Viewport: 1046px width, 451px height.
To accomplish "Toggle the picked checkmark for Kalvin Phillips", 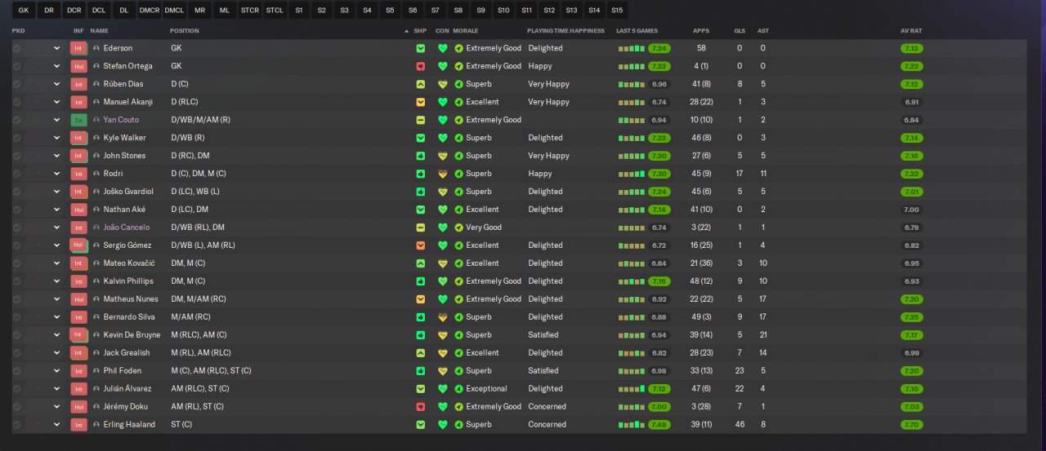I will [x=16, y=281].
